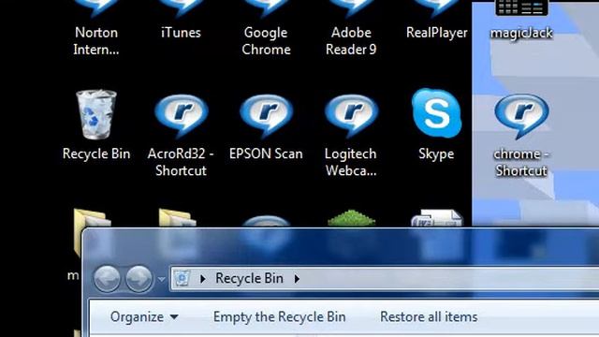The image size is (599, 337).
Task: Select the RealPlayer desktop shortcut label
Action: (437, 33)
